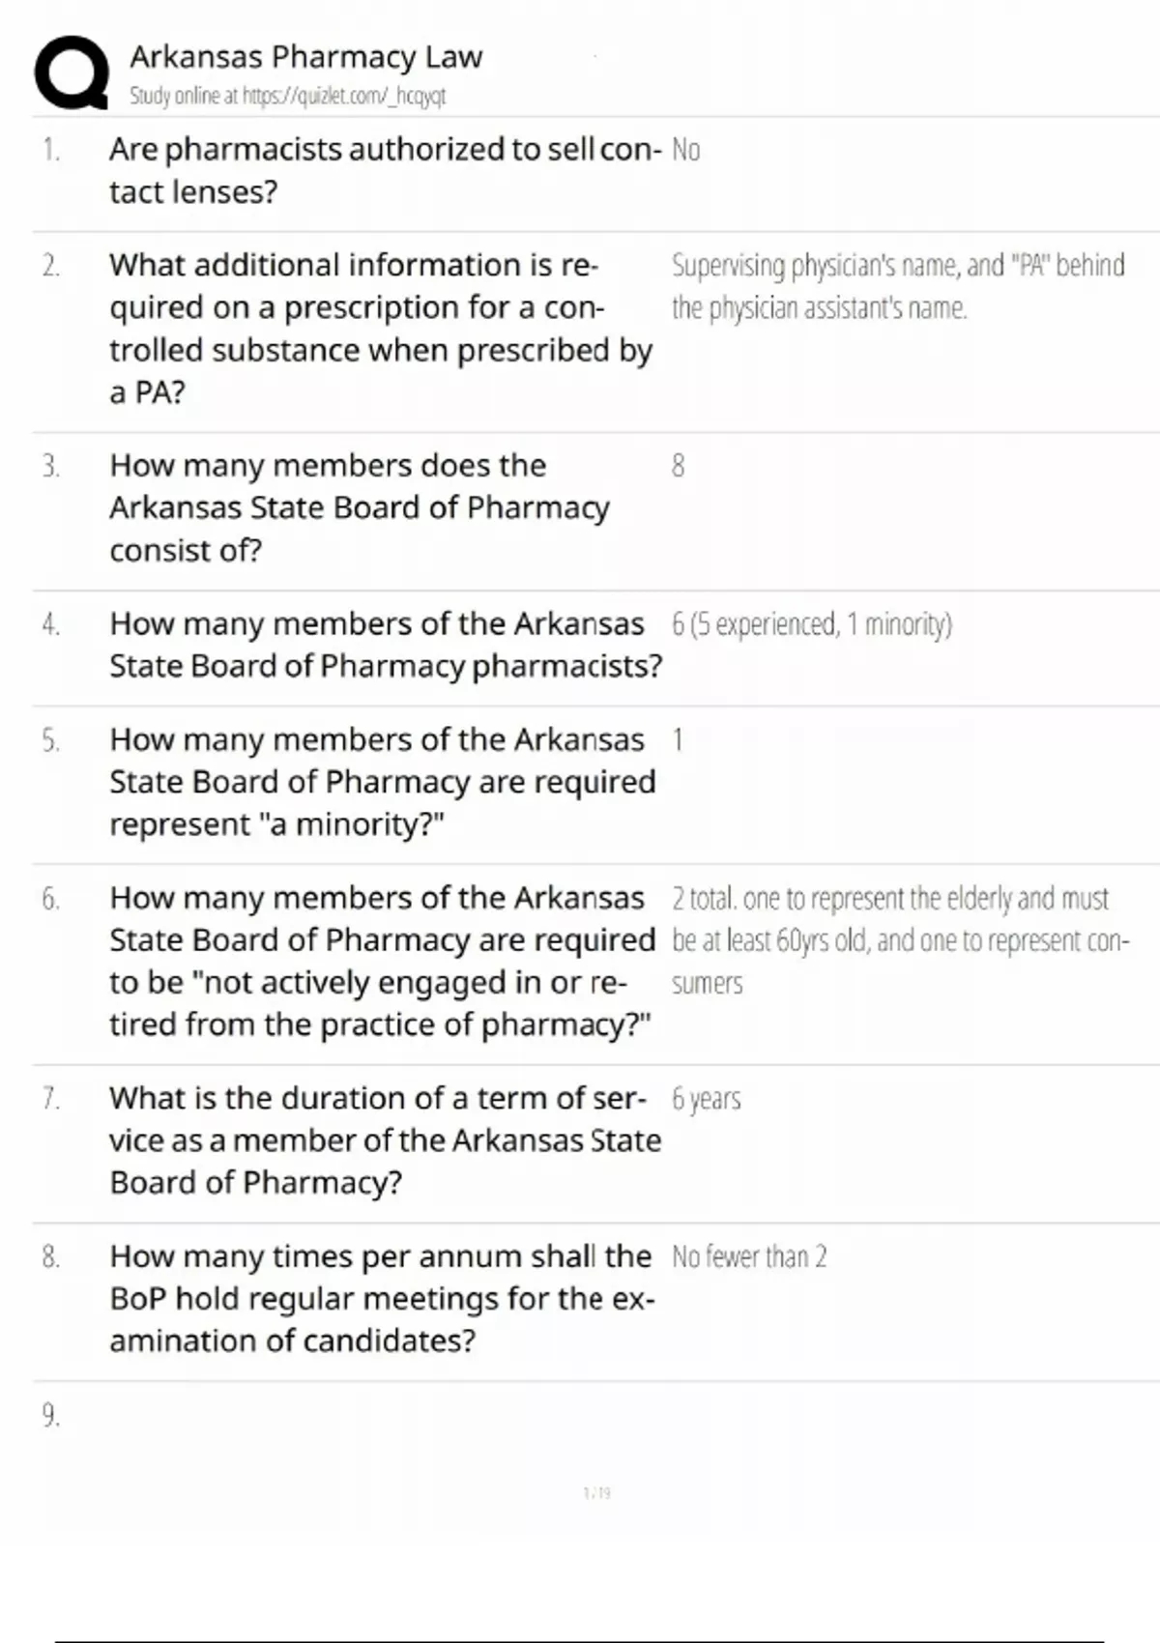Click the Supervising physician's name answer
The width and height of the screenshot is (1160, 1643).
coord(898,286)
